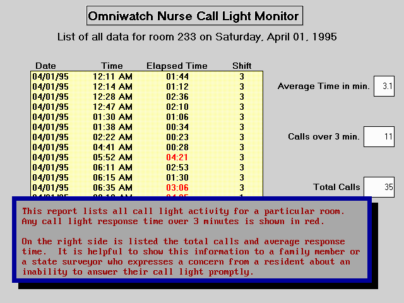This screenshot has height=303, width=404.
Task: Click the Total Calls value box
Action: click(379, 187)
